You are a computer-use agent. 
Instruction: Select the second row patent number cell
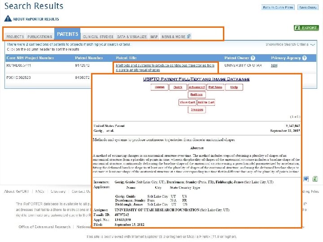pos(82,78)
